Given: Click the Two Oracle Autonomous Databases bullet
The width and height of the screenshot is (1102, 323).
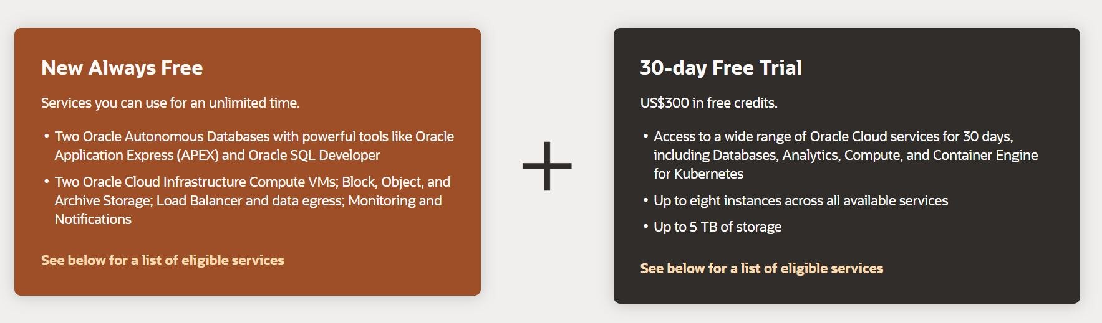Looking at the screenshot, I should pos(254,146).
